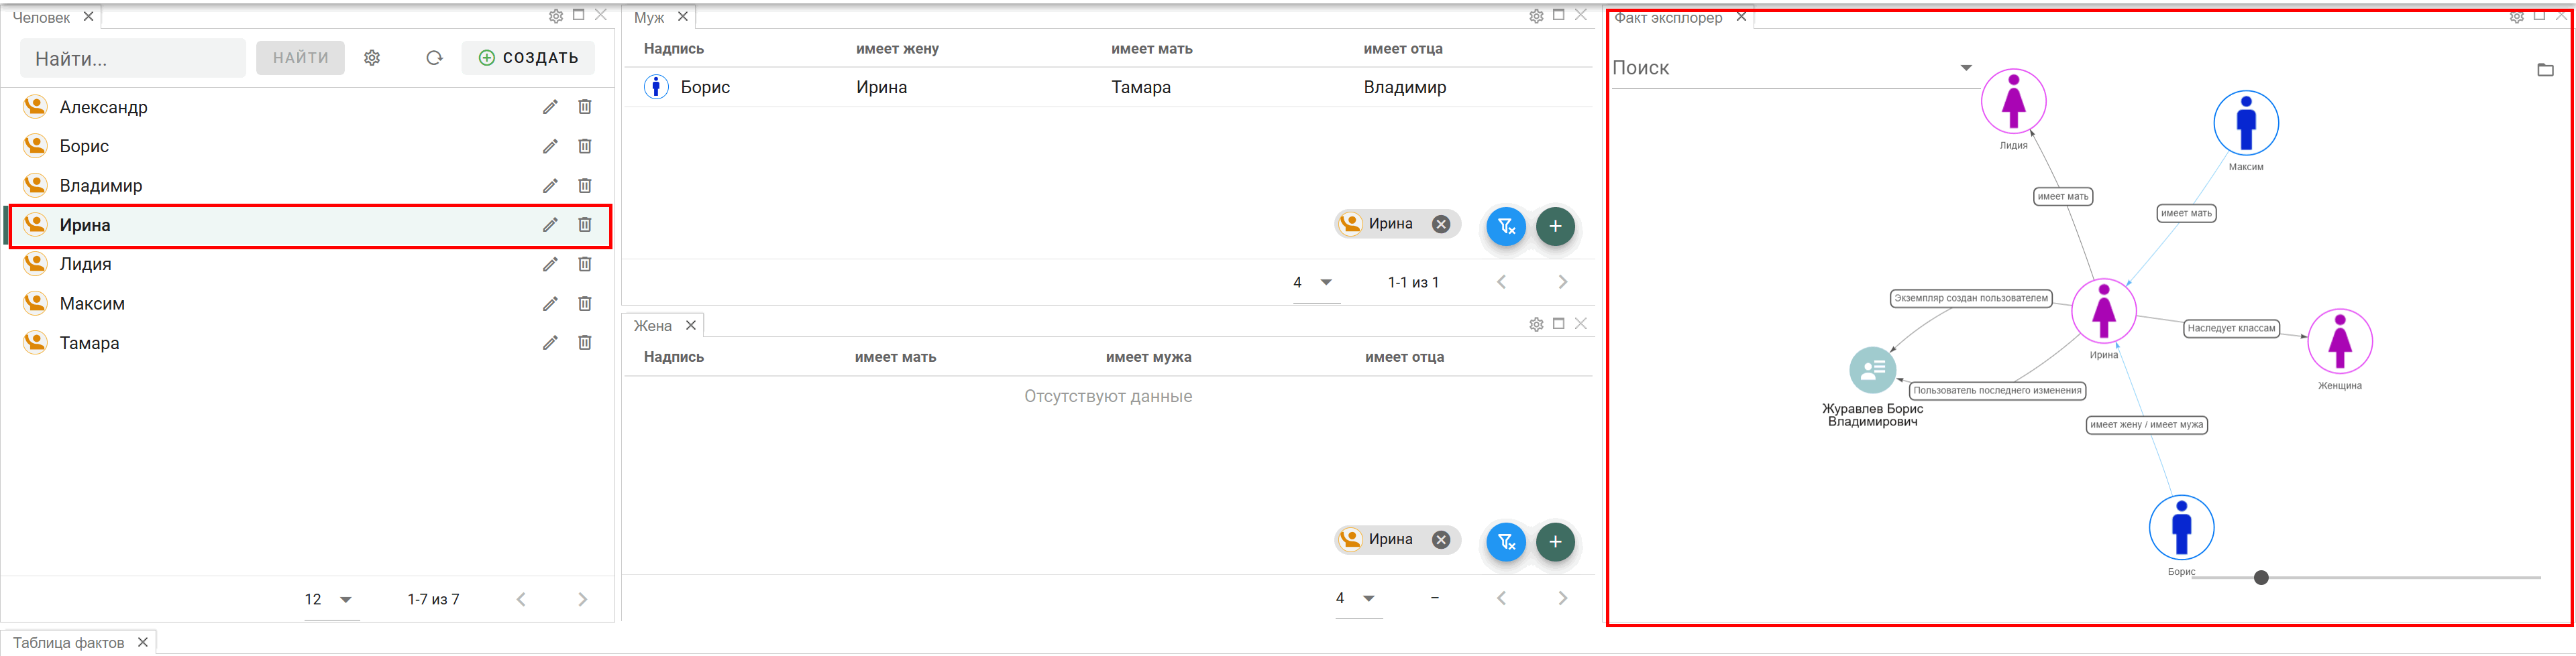The image size is (2576, 656).
Task: Switch to the Факт эксплорер tab
Action: [x=1668, y=18]
